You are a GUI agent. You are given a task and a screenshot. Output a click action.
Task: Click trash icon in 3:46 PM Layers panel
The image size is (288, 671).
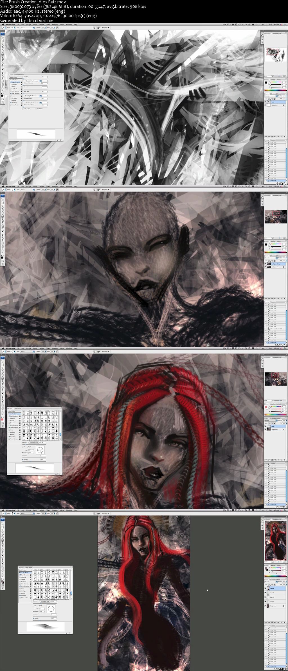coord(284,622)
